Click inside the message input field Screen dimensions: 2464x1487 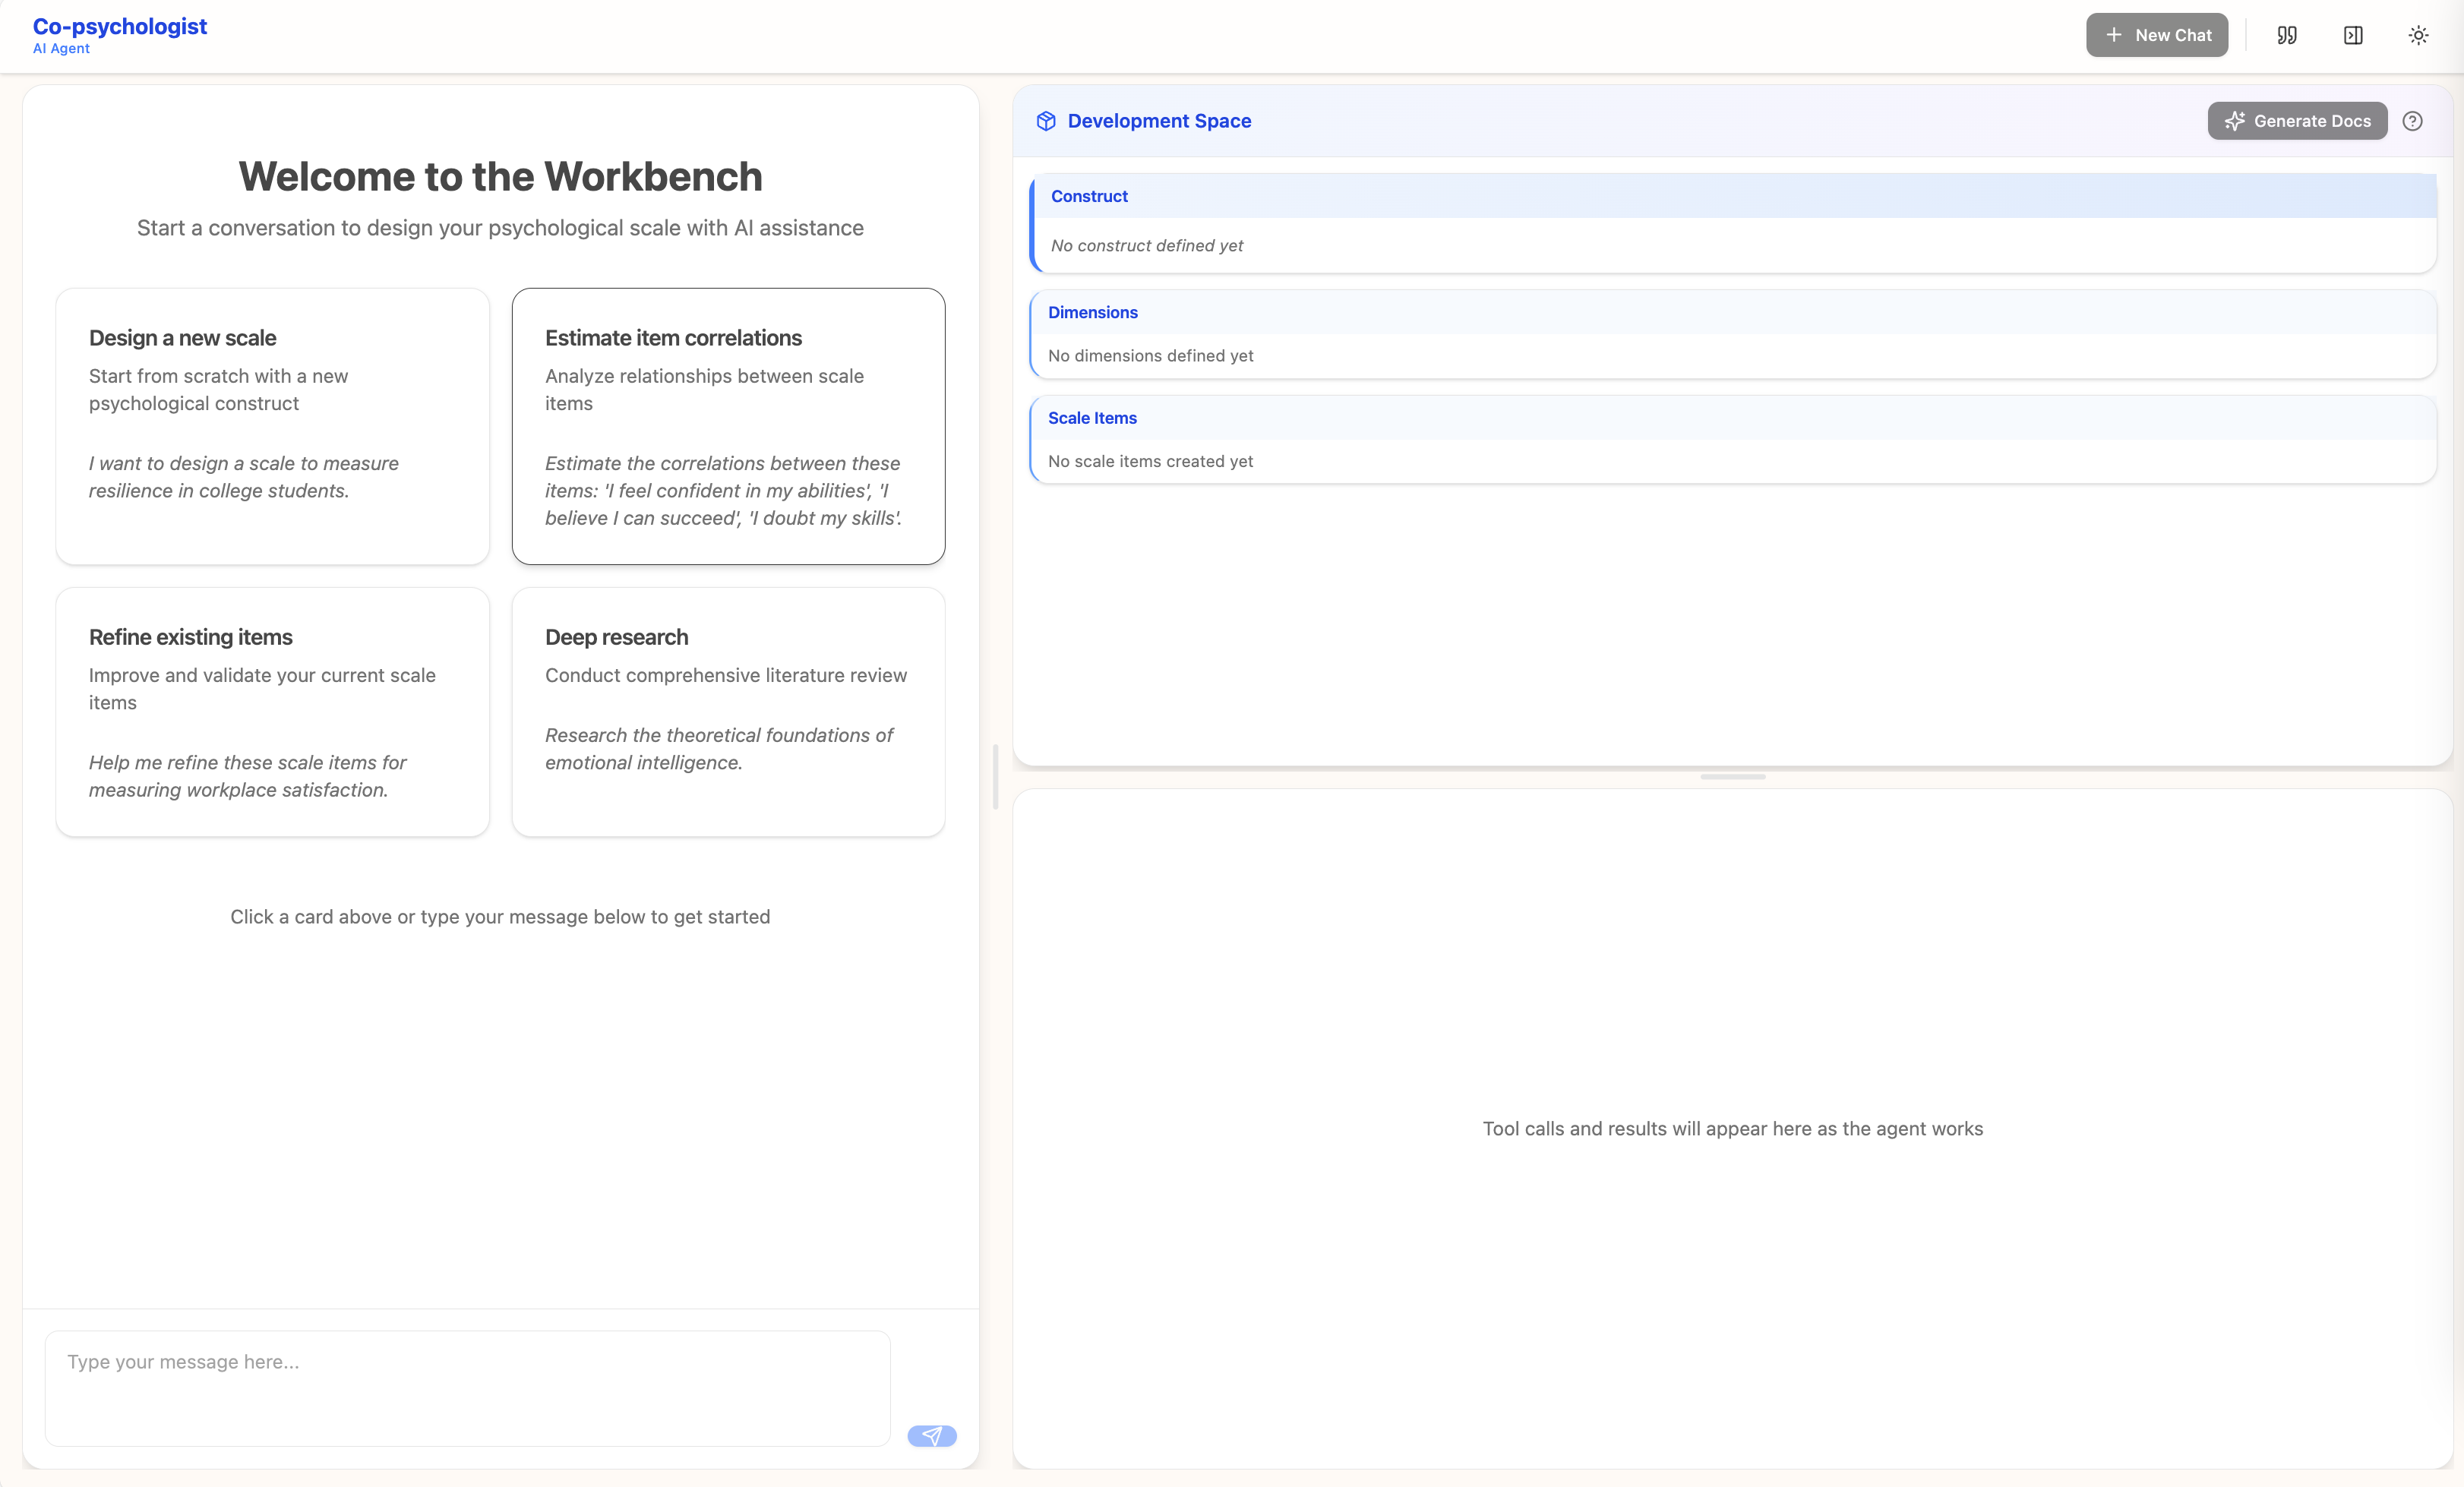coord(467,1388)
